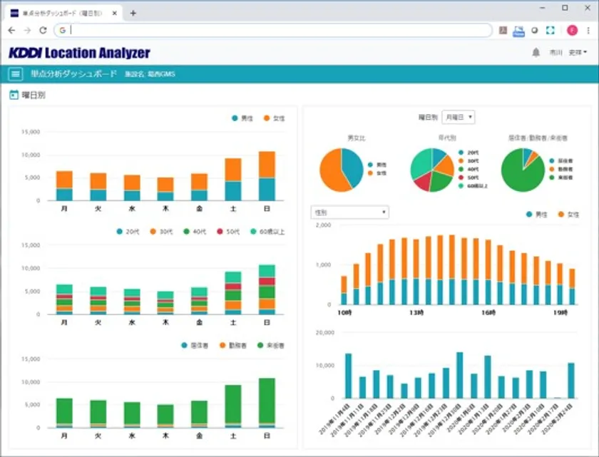
Task: Toggle 男性 legend in top-left bar chart
Action: tap(242, 118)
